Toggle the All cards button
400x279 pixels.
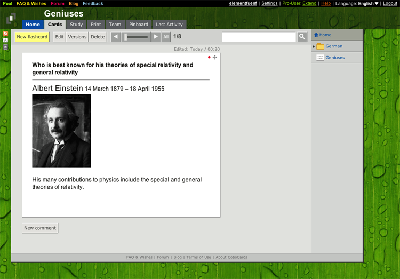tap(166, 37)
